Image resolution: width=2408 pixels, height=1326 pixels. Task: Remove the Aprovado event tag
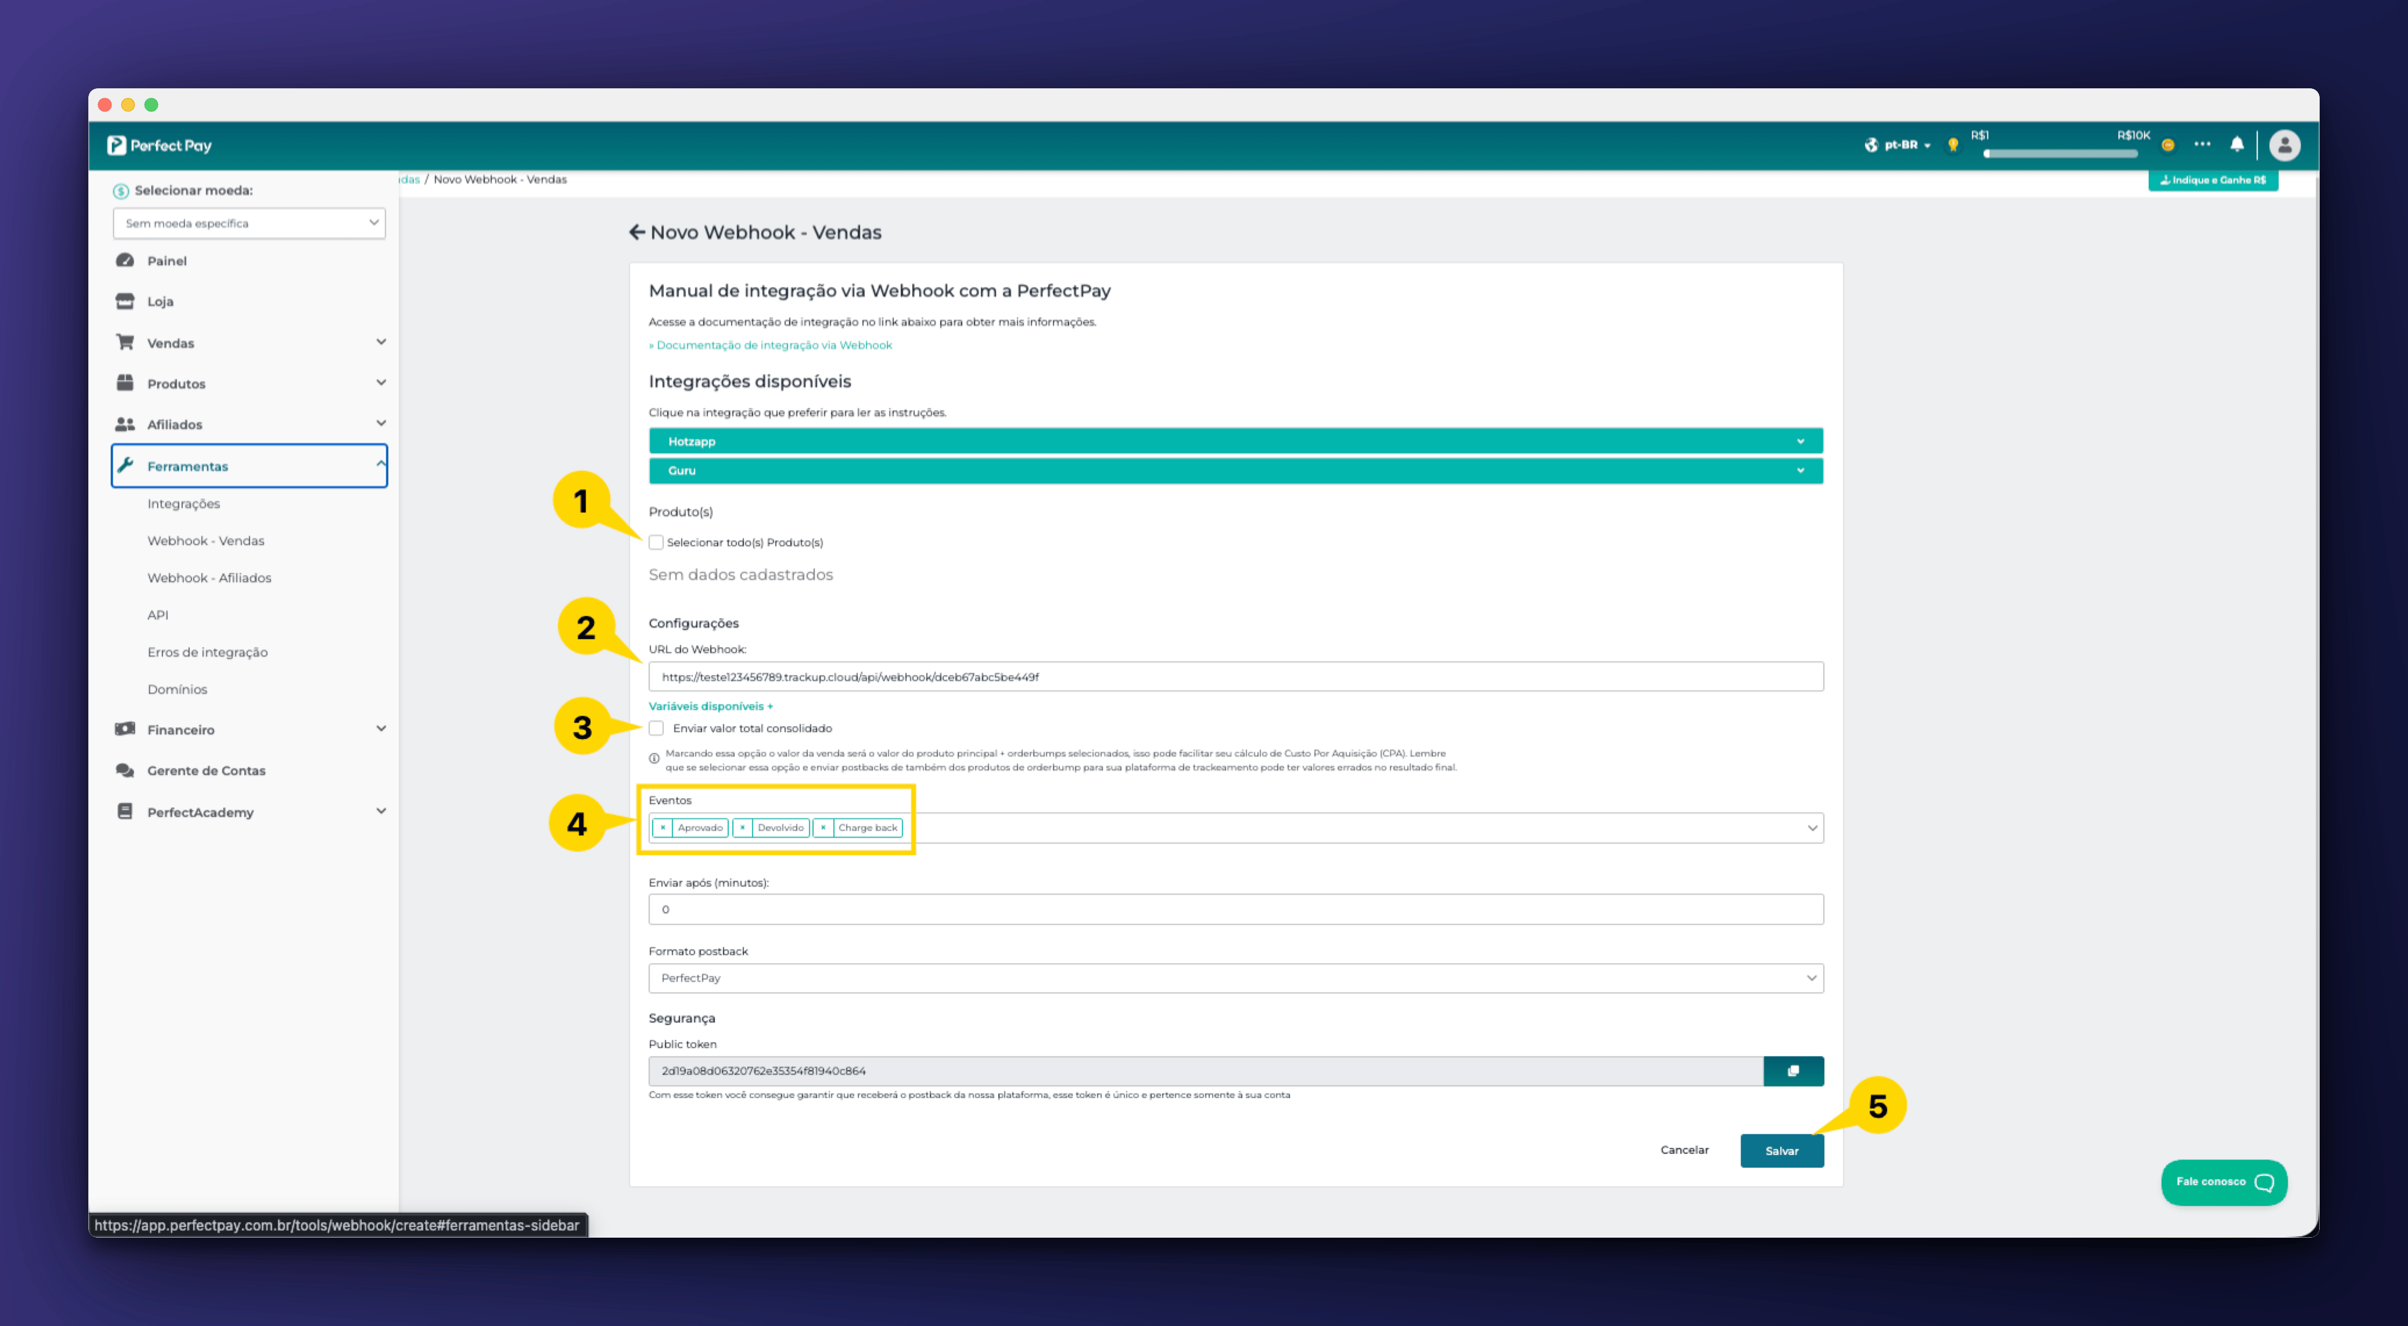click(x=663, y=828)
